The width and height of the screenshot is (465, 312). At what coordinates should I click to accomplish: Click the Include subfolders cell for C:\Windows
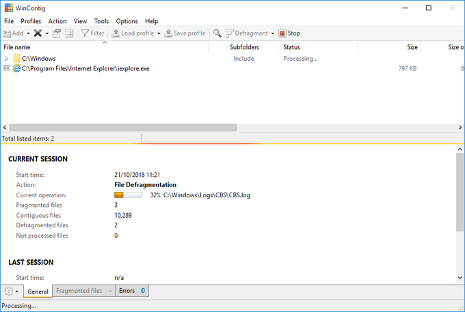pyautogui.click(x=243, y=59)
